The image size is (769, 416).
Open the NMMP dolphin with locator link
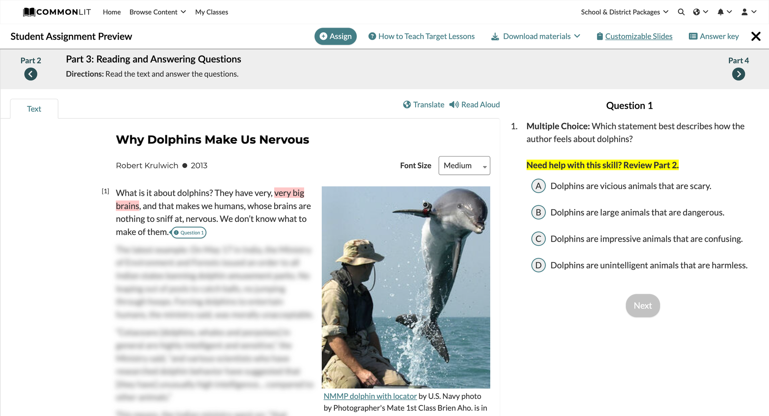point(370,396)
